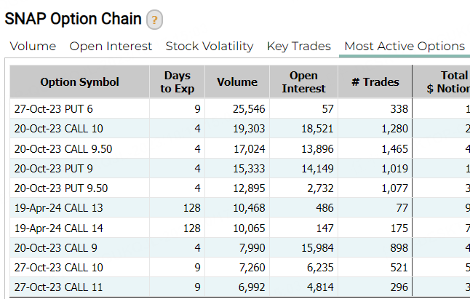Select the Most Active Options tab

click(x=404, y=47)
